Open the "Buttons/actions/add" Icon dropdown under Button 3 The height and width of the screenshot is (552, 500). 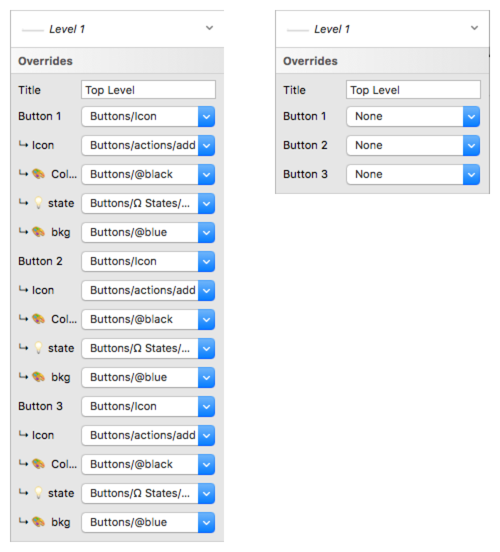[x=205, y=435]
